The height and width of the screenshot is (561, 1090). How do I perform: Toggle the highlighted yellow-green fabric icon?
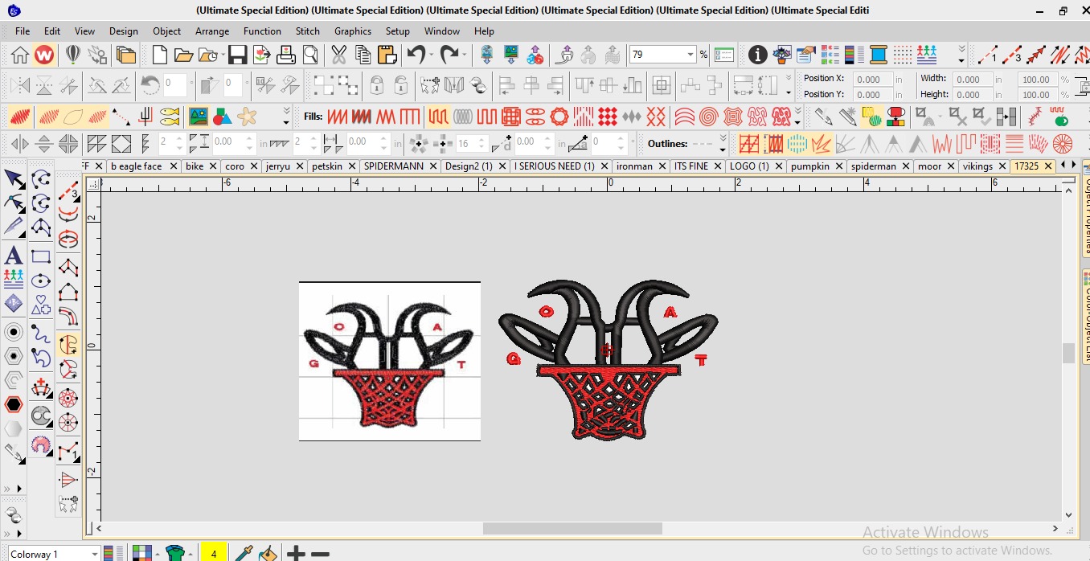872,117
